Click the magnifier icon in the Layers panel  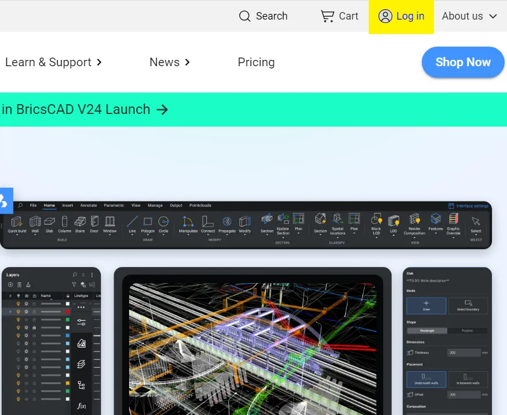pyautogui.click(x=75, y=275)
